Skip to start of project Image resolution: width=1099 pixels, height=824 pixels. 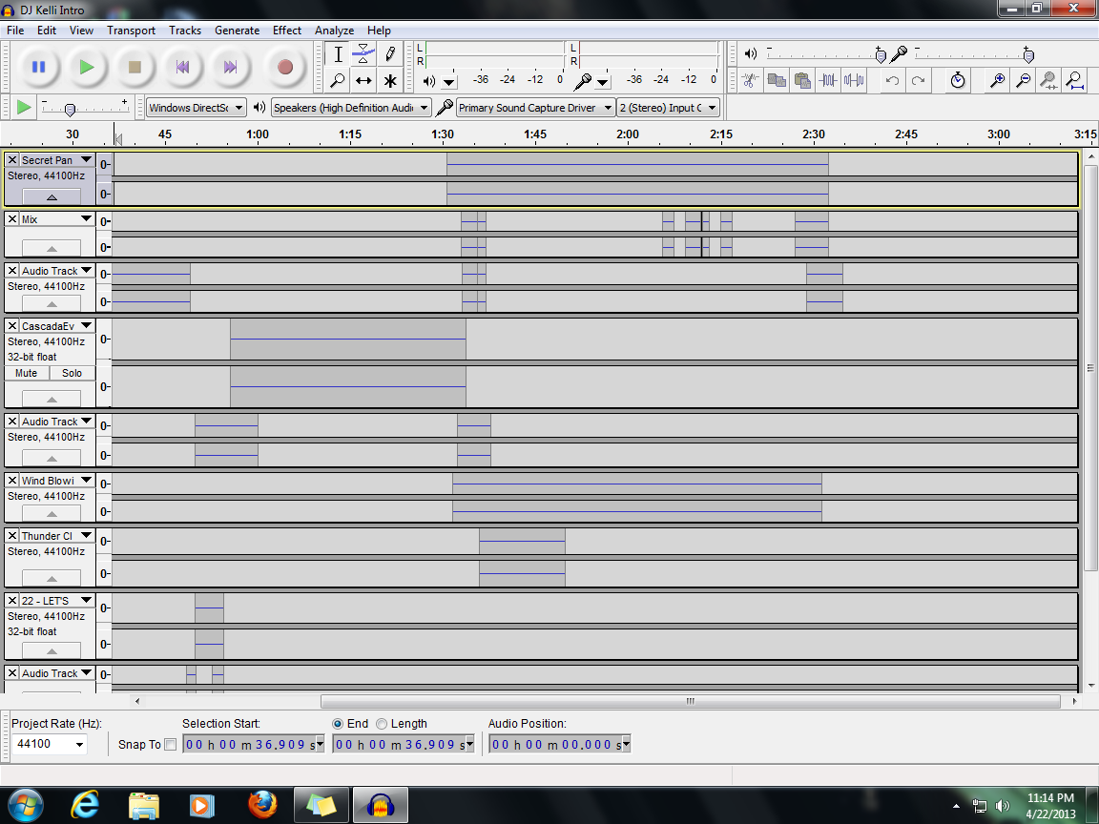click(182, 67)
